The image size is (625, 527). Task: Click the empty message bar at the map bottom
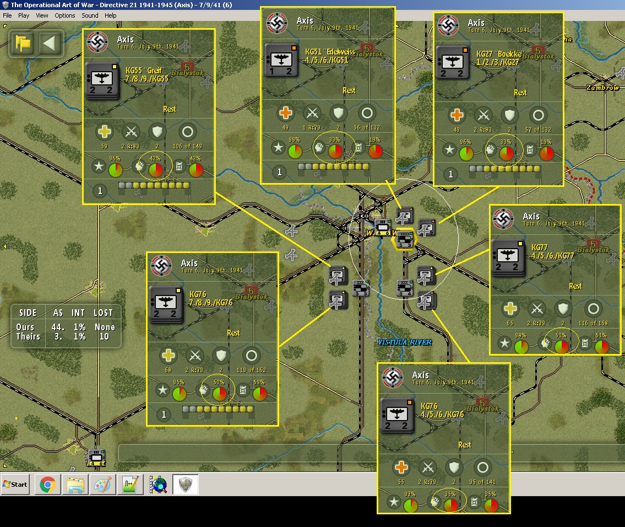click(372, 453)
